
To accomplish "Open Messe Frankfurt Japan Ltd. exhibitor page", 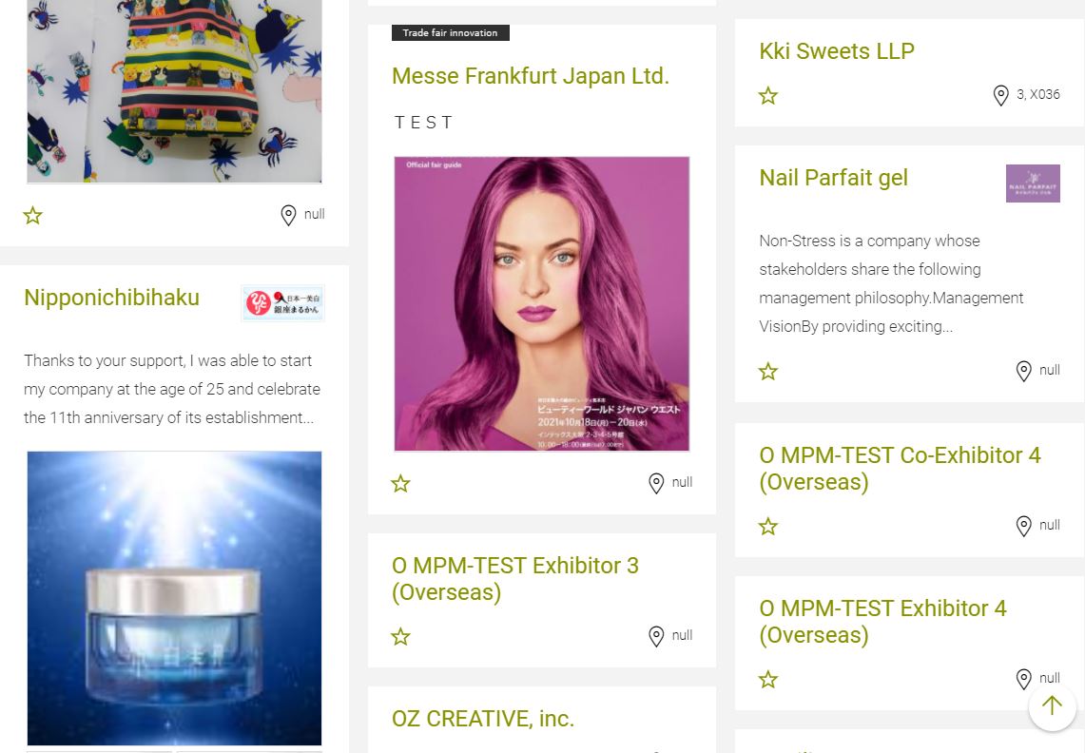I will (x=531, y=76).
